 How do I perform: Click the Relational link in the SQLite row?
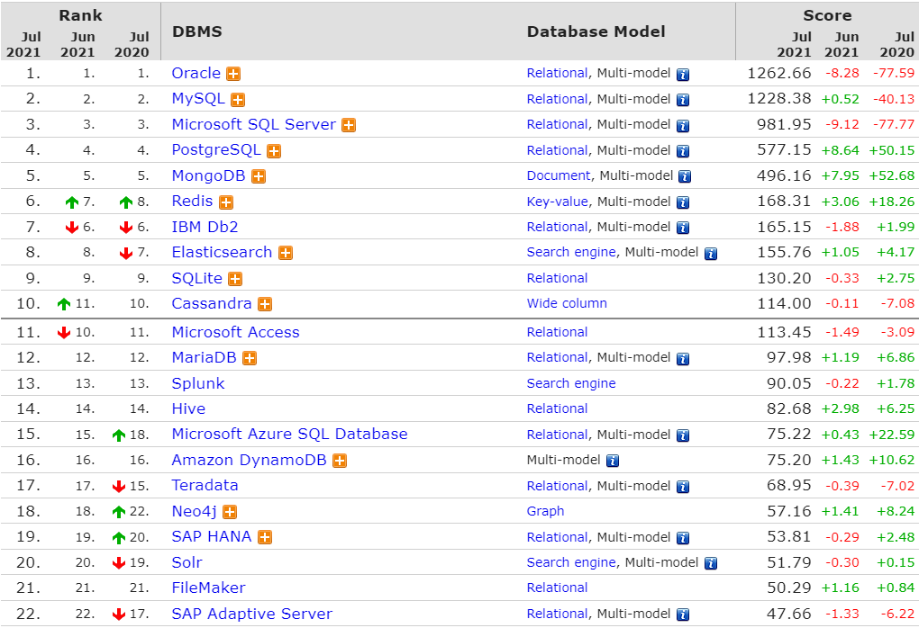click(x=558, y=278)
